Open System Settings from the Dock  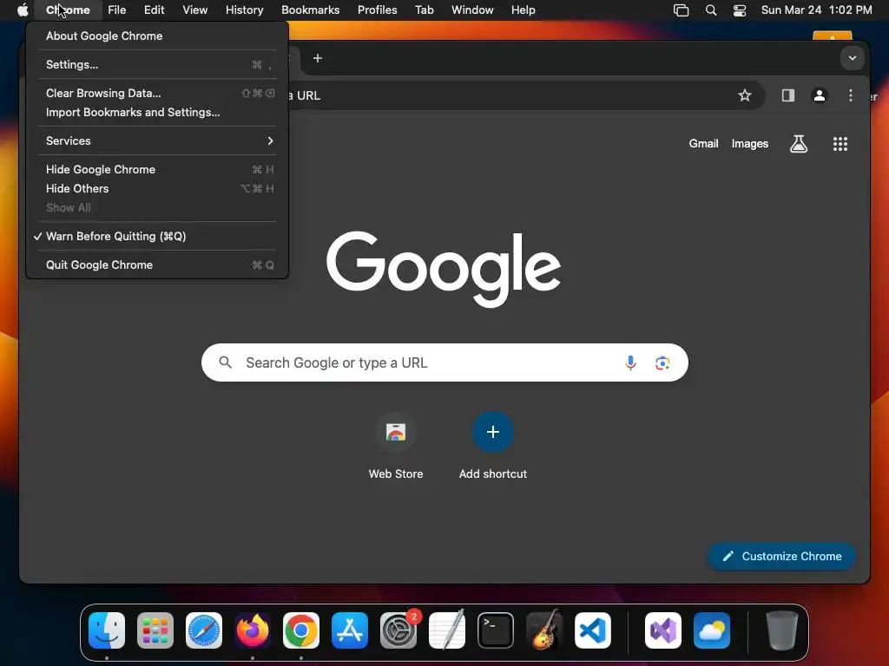click(398, 630)
